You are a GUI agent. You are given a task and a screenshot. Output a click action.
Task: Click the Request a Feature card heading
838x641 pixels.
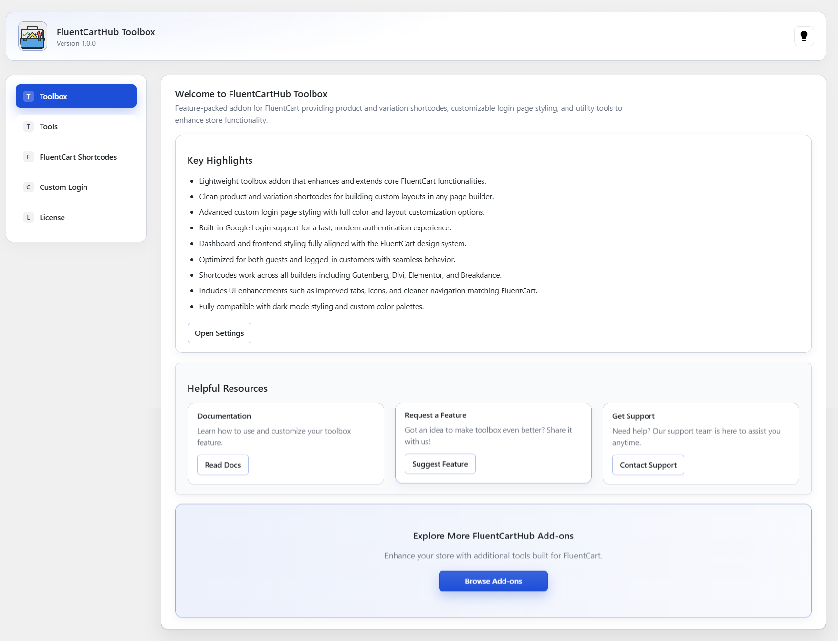point(436,415)
